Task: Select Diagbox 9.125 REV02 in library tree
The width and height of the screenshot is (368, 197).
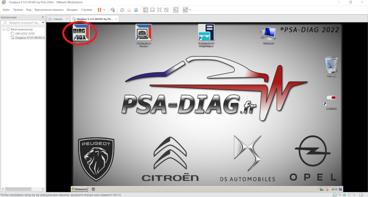Action: click(x=30, y=38)
